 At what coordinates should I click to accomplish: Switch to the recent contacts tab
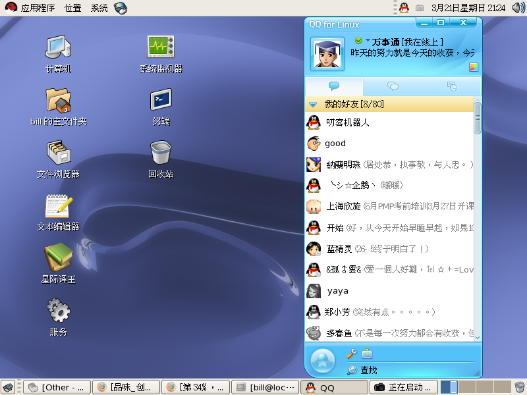[452, 86]
